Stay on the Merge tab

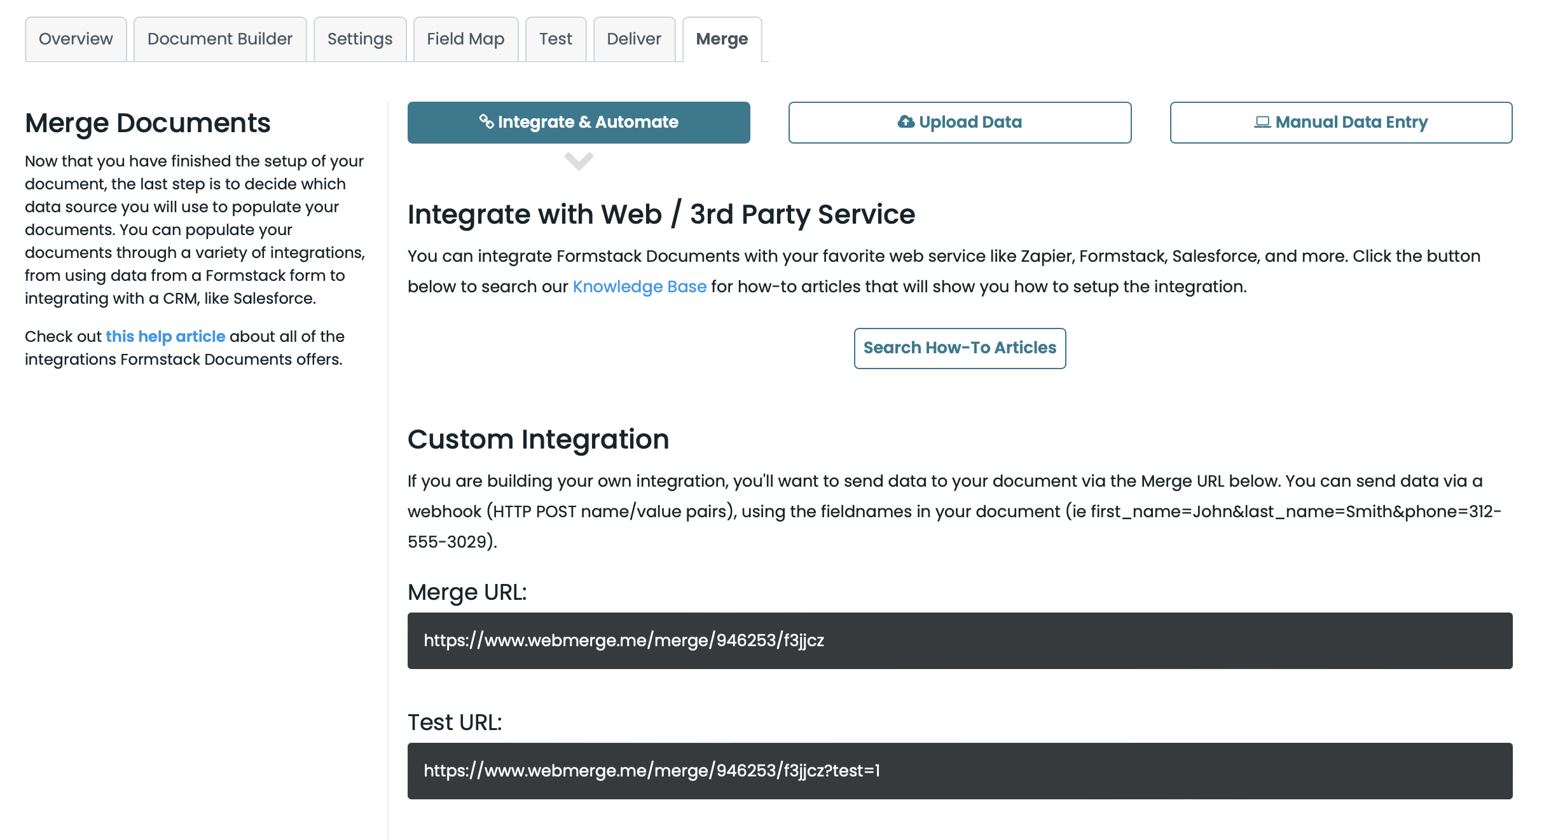[721, 39]
